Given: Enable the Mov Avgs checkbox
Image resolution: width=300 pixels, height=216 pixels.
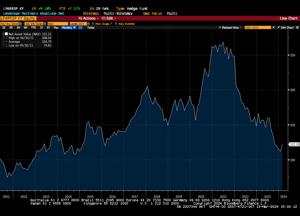Looking at the screenshot, I should [93, 24].
